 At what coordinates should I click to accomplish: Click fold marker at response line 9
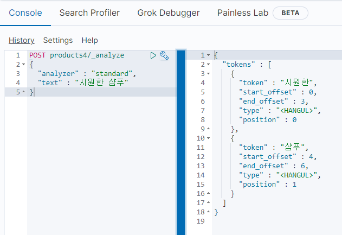coord(209,129)
